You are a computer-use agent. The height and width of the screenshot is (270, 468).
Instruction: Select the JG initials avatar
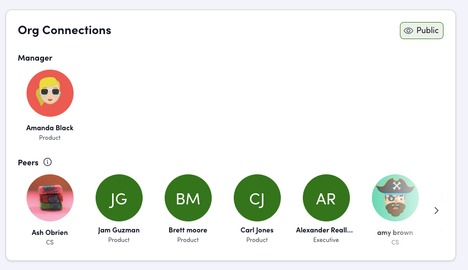click(119, 198)
